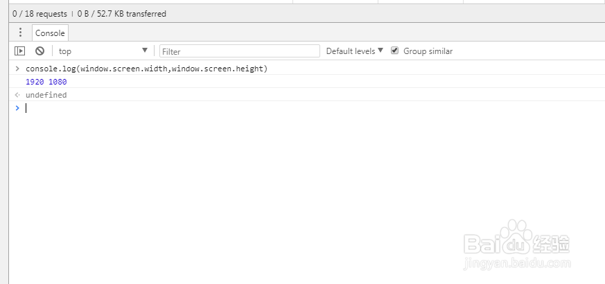Switch to the Console tab
The height and width of the screenshot is (284, 605).
coord(50,33)
